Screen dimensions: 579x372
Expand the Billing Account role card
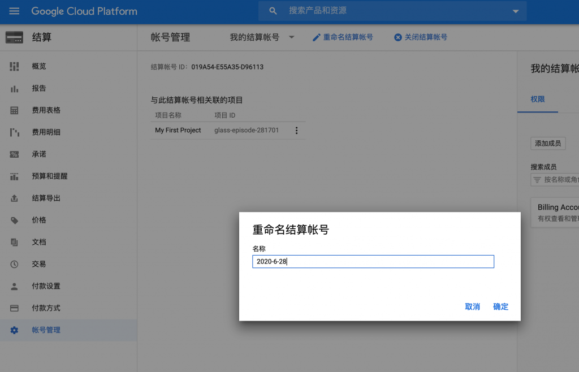555,213
